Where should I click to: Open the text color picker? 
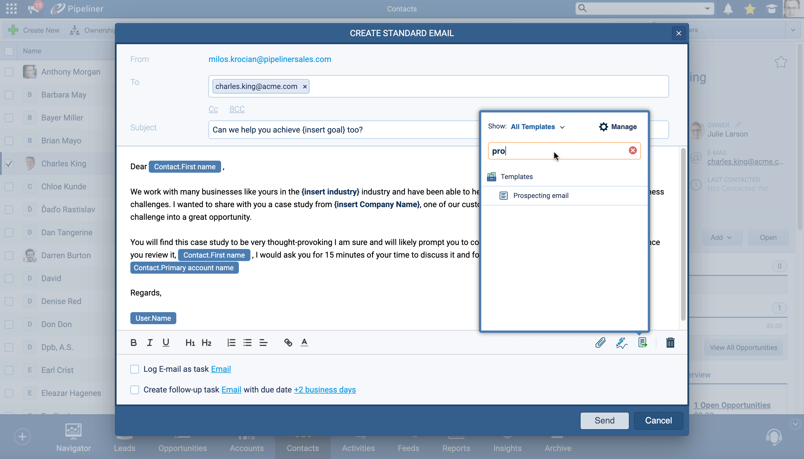(x=304, y=342)
